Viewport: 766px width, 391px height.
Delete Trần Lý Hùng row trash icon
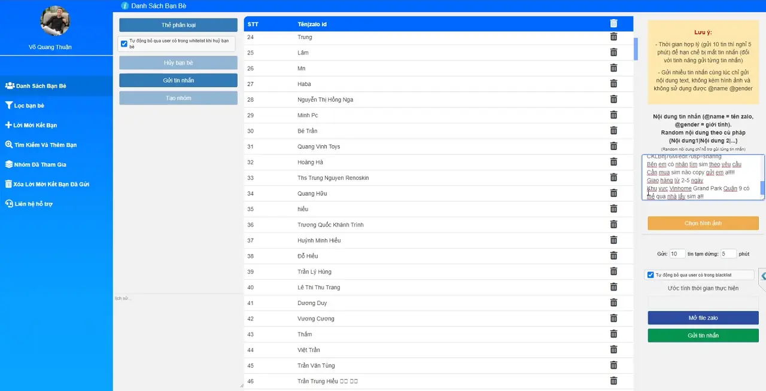[613, 271]
